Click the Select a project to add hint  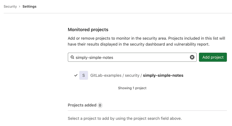pyautogui.click(x=125, y=118)
